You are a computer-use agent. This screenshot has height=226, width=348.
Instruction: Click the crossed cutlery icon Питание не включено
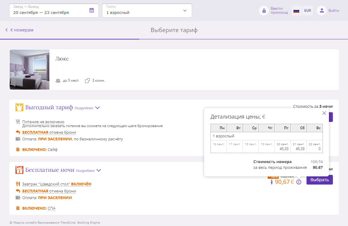tap(18, 122)
